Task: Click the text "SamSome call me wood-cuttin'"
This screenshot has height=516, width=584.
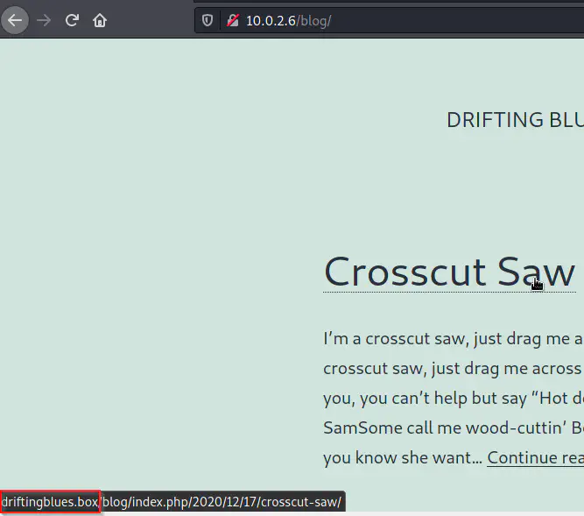Action: [x=452, y=428]
